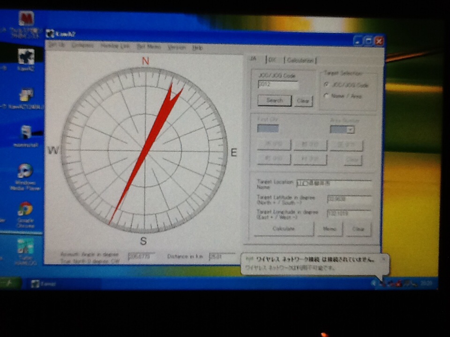This screenshot has height=337, width=450.
Task: Switch to the Calculation tab
Action: pyautogui.click(x=300, y=60)
